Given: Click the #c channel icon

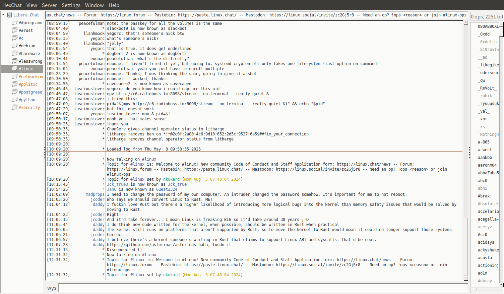Looking at the screenshot, I should [15, 38].
